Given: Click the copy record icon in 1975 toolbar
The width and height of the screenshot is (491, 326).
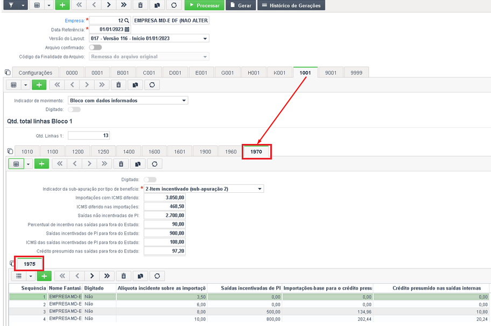Looking at the screenshot, I should pyautogui.click(x=141, y=276).
